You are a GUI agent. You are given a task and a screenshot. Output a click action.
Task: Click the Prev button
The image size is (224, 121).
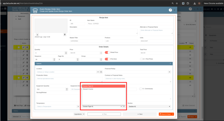(x=104, y=114)
